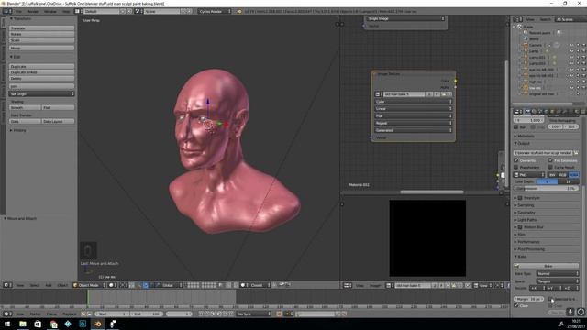Select the translate manipulator arrow icon

(x=145, y=285)
